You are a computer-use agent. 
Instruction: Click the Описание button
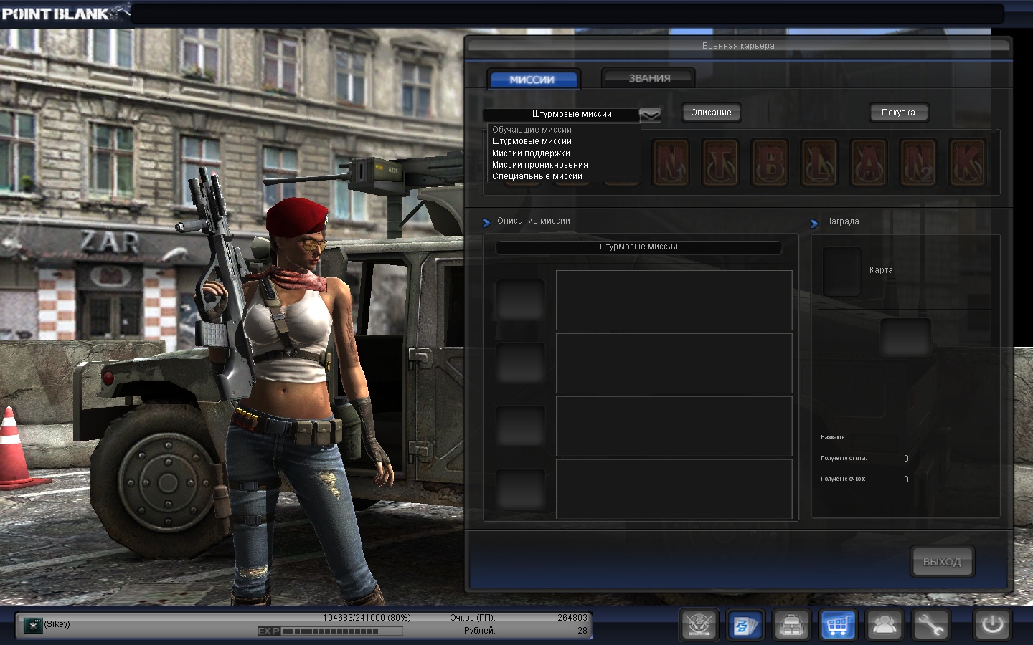[711, 113]
